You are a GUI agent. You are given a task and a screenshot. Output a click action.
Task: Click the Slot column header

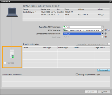point(60,9)
